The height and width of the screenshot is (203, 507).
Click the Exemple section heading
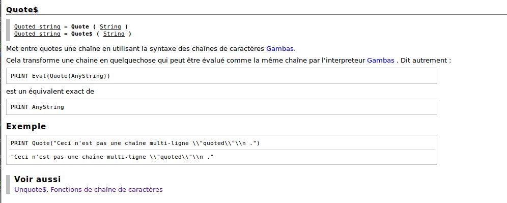click(26, 126)
